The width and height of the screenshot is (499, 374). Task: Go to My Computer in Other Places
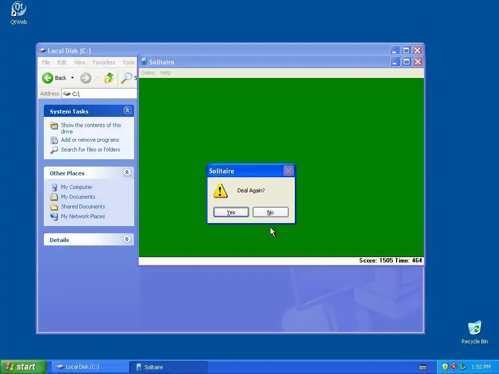(x=77, y=187)
